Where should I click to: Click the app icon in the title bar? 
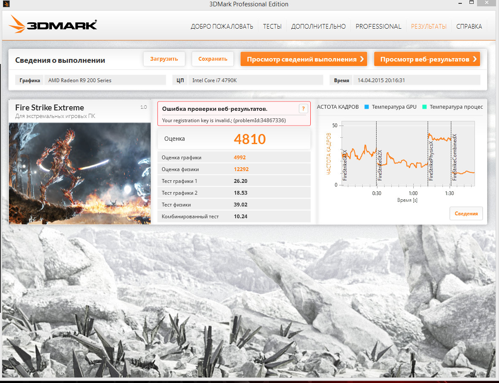(6, 4)
